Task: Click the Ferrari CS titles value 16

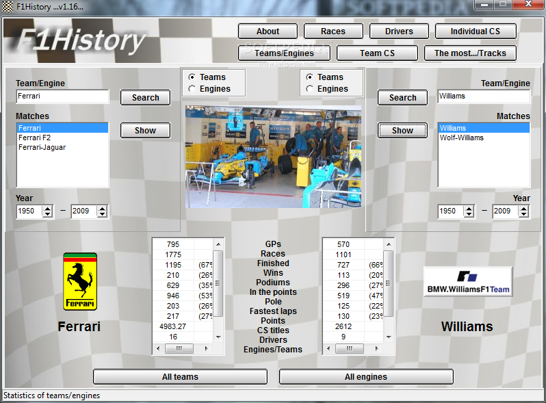Action: click(173, 337)
